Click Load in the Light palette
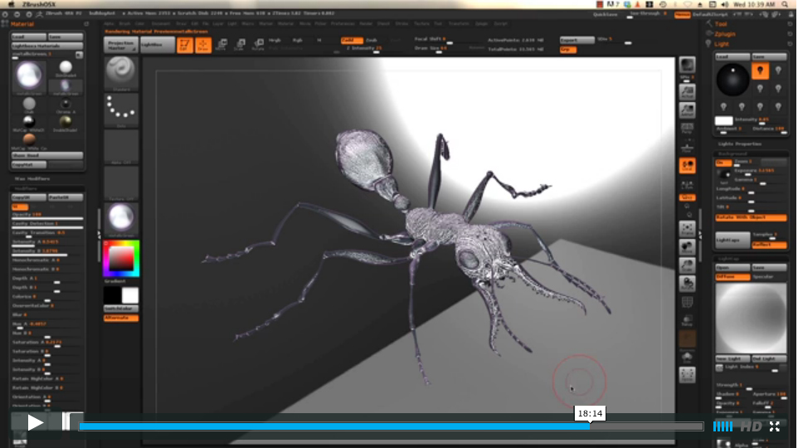The width and height of the screenshot is (798, 448). [732, 56]
